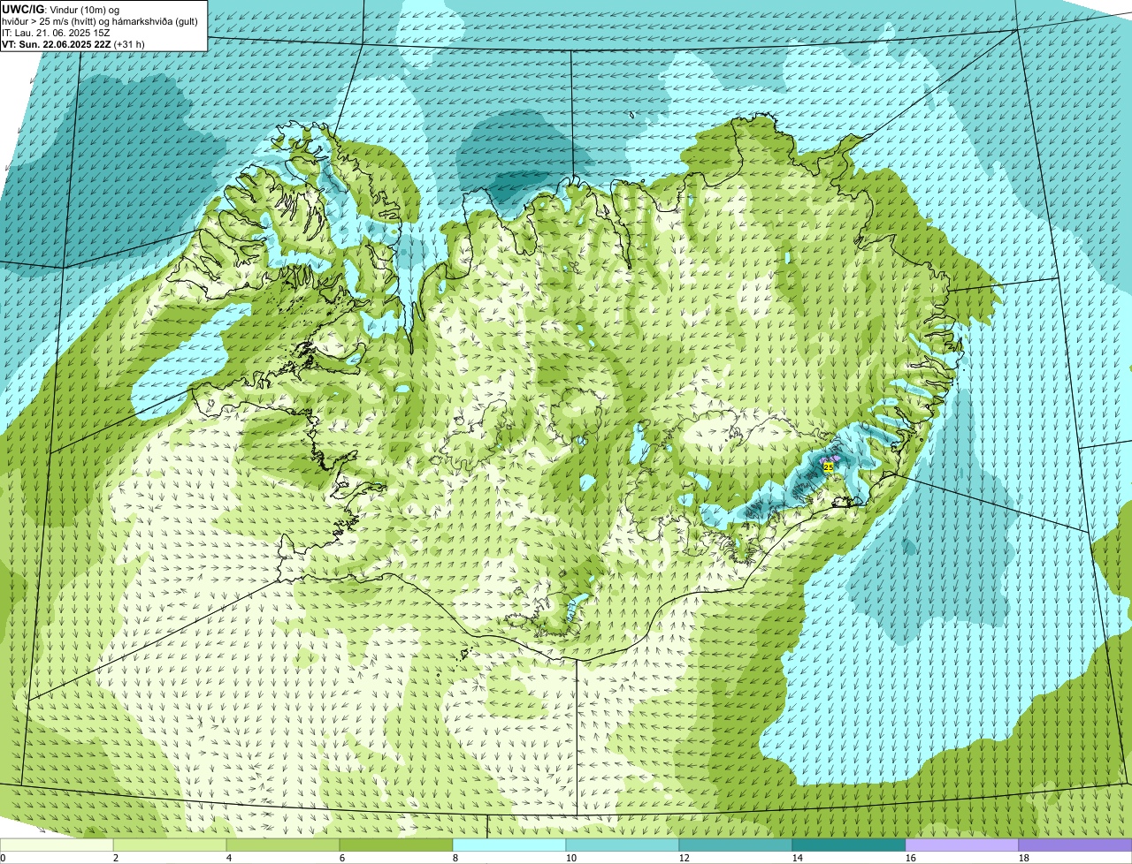
Task: Click the '18' label on the legend scale
Action: (1024, 858)
